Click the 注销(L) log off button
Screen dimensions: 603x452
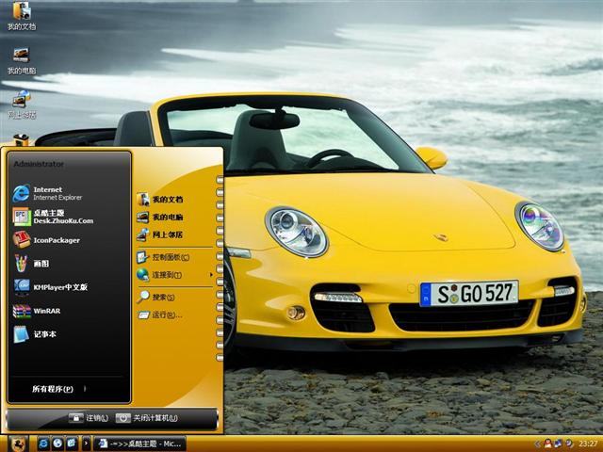click(x=89, y=418)
